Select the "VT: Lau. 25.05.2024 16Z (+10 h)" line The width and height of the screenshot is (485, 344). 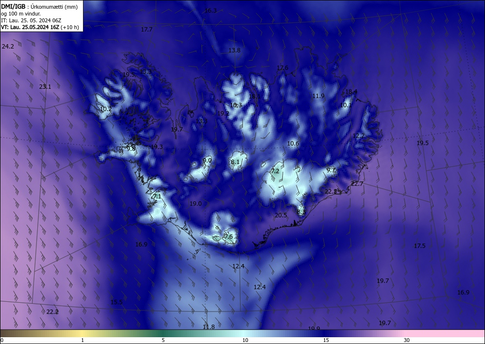pyautogui.click(x=40, y=27)
